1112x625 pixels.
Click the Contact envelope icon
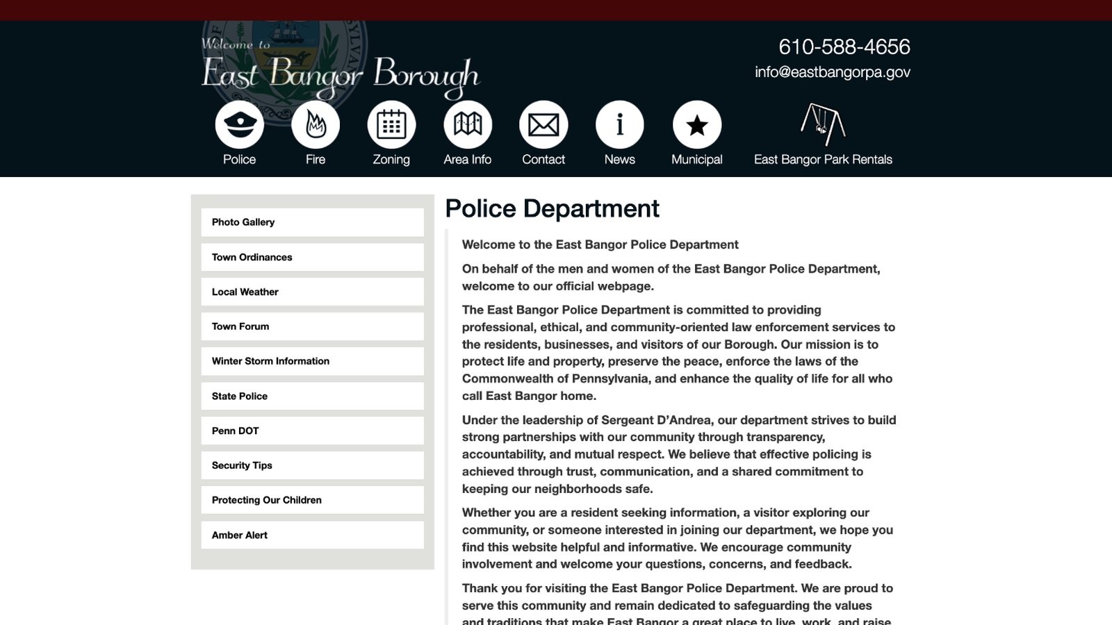[x=543, y=125]
